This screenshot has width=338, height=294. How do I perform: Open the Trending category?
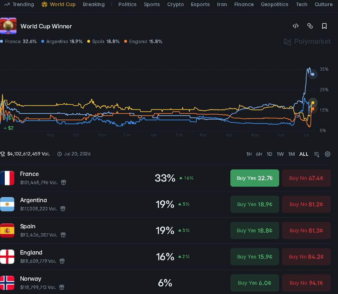tap(19, 4)
